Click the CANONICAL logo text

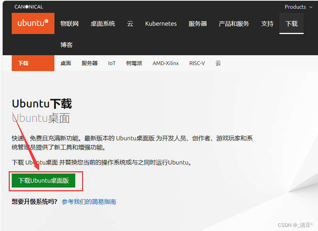29,7
